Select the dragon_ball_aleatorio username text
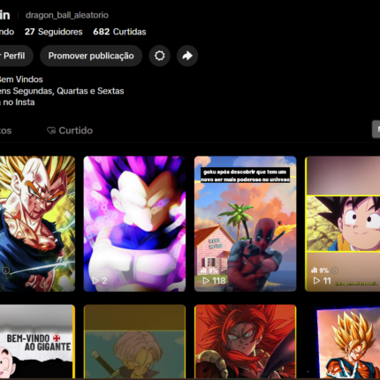The image size is (380, 380). [x=67, y=15]
